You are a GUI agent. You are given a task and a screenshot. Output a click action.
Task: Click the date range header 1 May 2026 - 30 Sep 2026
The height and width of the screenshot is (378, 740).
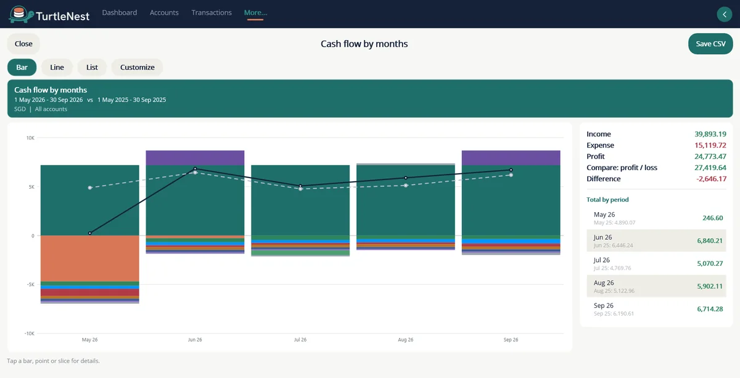(49, 99)
